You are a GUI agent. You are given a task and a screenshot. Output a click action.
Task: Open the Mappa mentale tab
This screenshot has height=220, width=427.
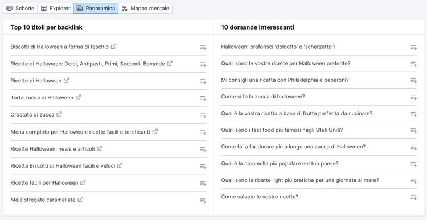tap(145, 8)
